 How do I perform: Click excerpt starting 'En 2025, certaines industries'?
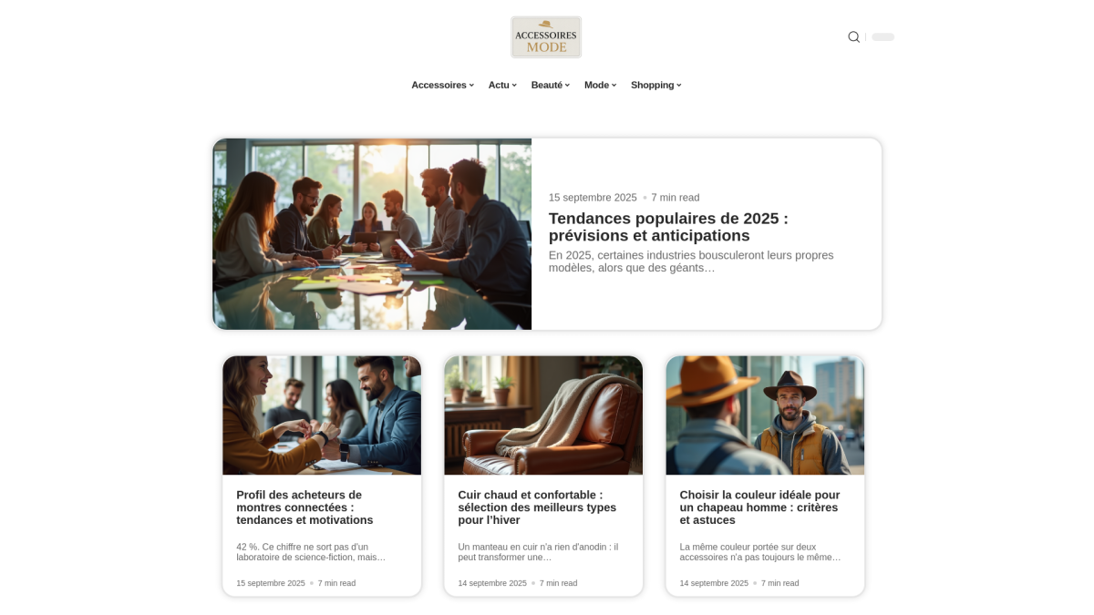tap(691, 261)
